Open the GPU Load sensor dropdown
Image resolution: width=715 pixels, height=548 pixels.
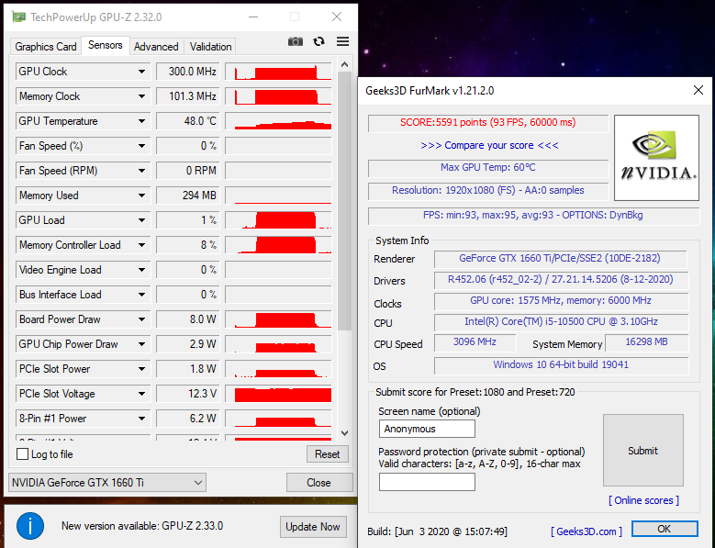pyautogui.click(x=142, y=220)
